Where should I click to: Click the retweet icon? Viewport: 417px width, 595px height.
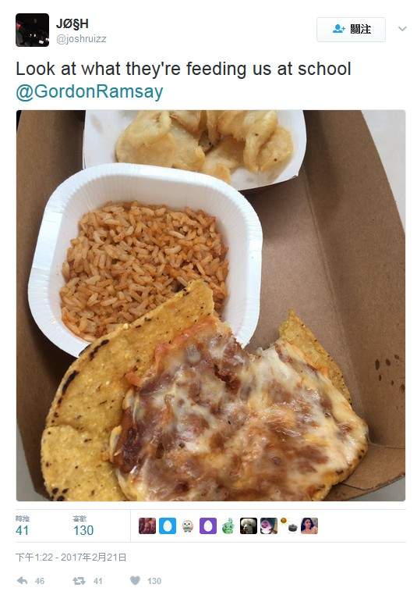(x=79, y=580)
